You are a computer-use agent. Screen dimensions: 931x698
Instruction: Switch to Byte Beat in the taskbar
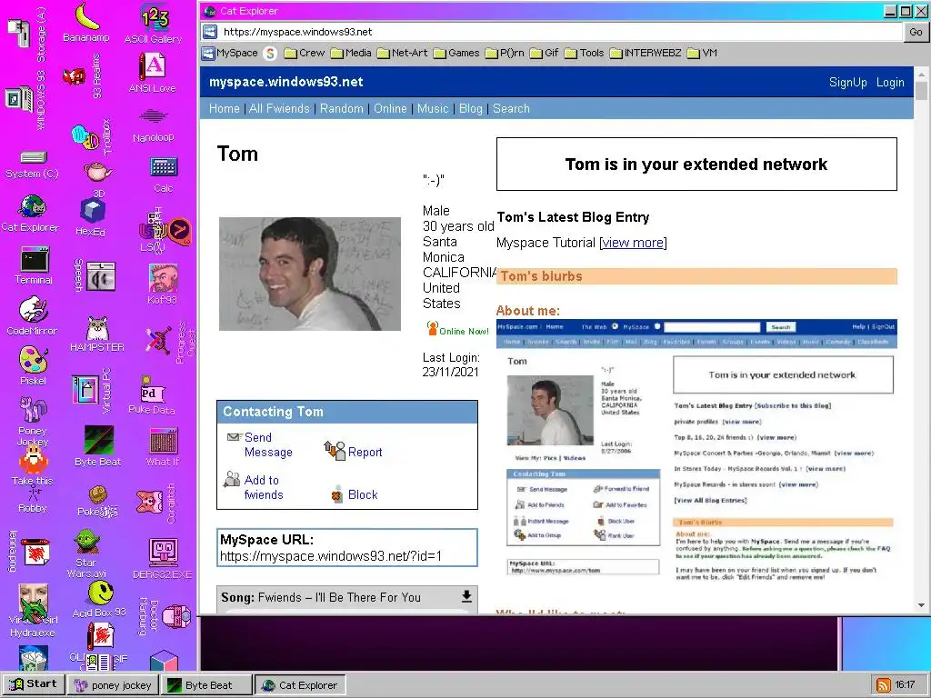(206, 685)
